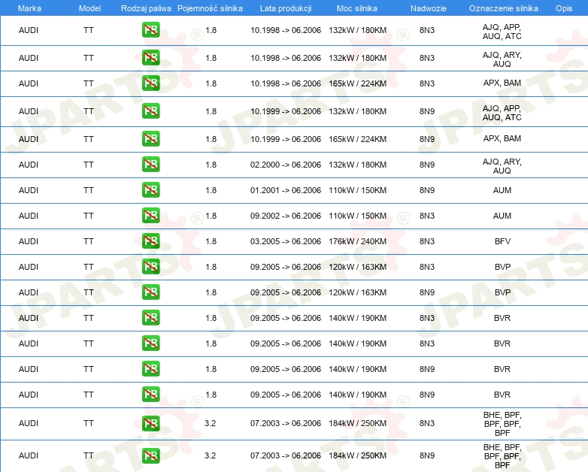Screen dimensions: 588x472
Task: Click the Moc silnika column header
Action: point(357,8)
